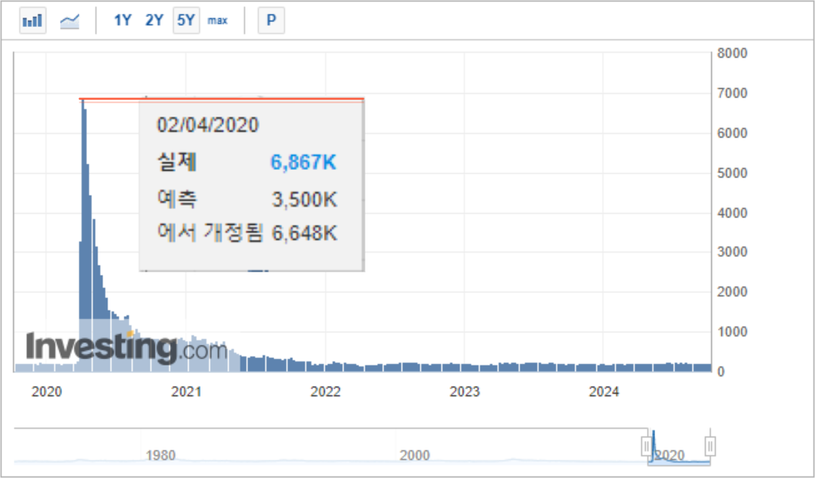Click the 2022 x-axis label
815x478 pixels.
tap(326, 391)
